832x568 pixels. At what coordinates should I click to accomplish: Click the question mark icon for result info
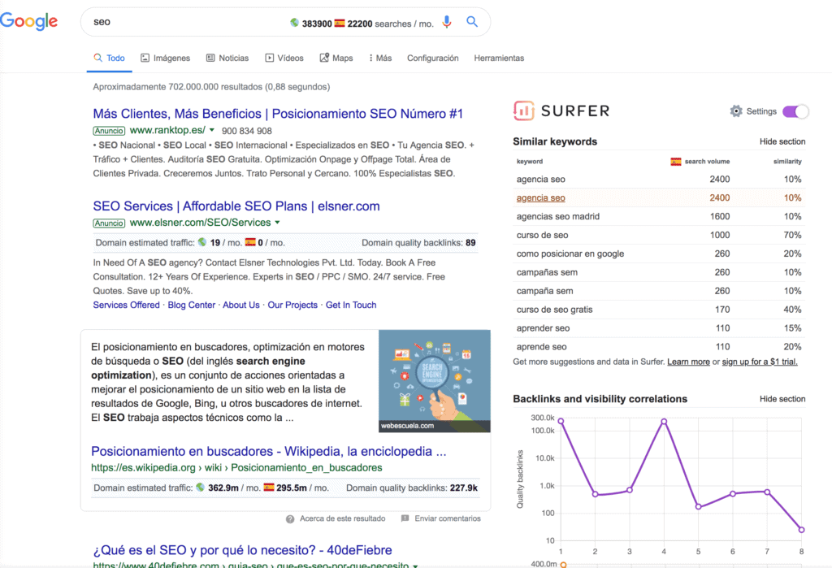290,519
